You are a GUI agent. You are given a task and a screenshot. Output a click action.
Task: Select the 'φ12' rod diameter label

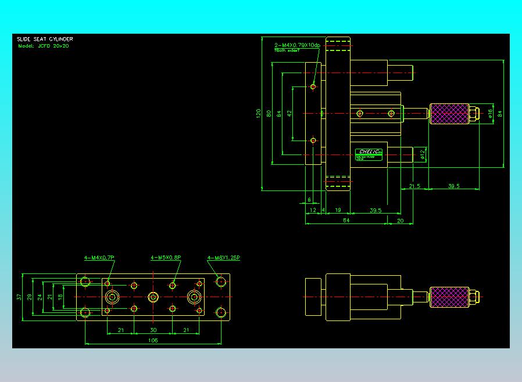423,154
